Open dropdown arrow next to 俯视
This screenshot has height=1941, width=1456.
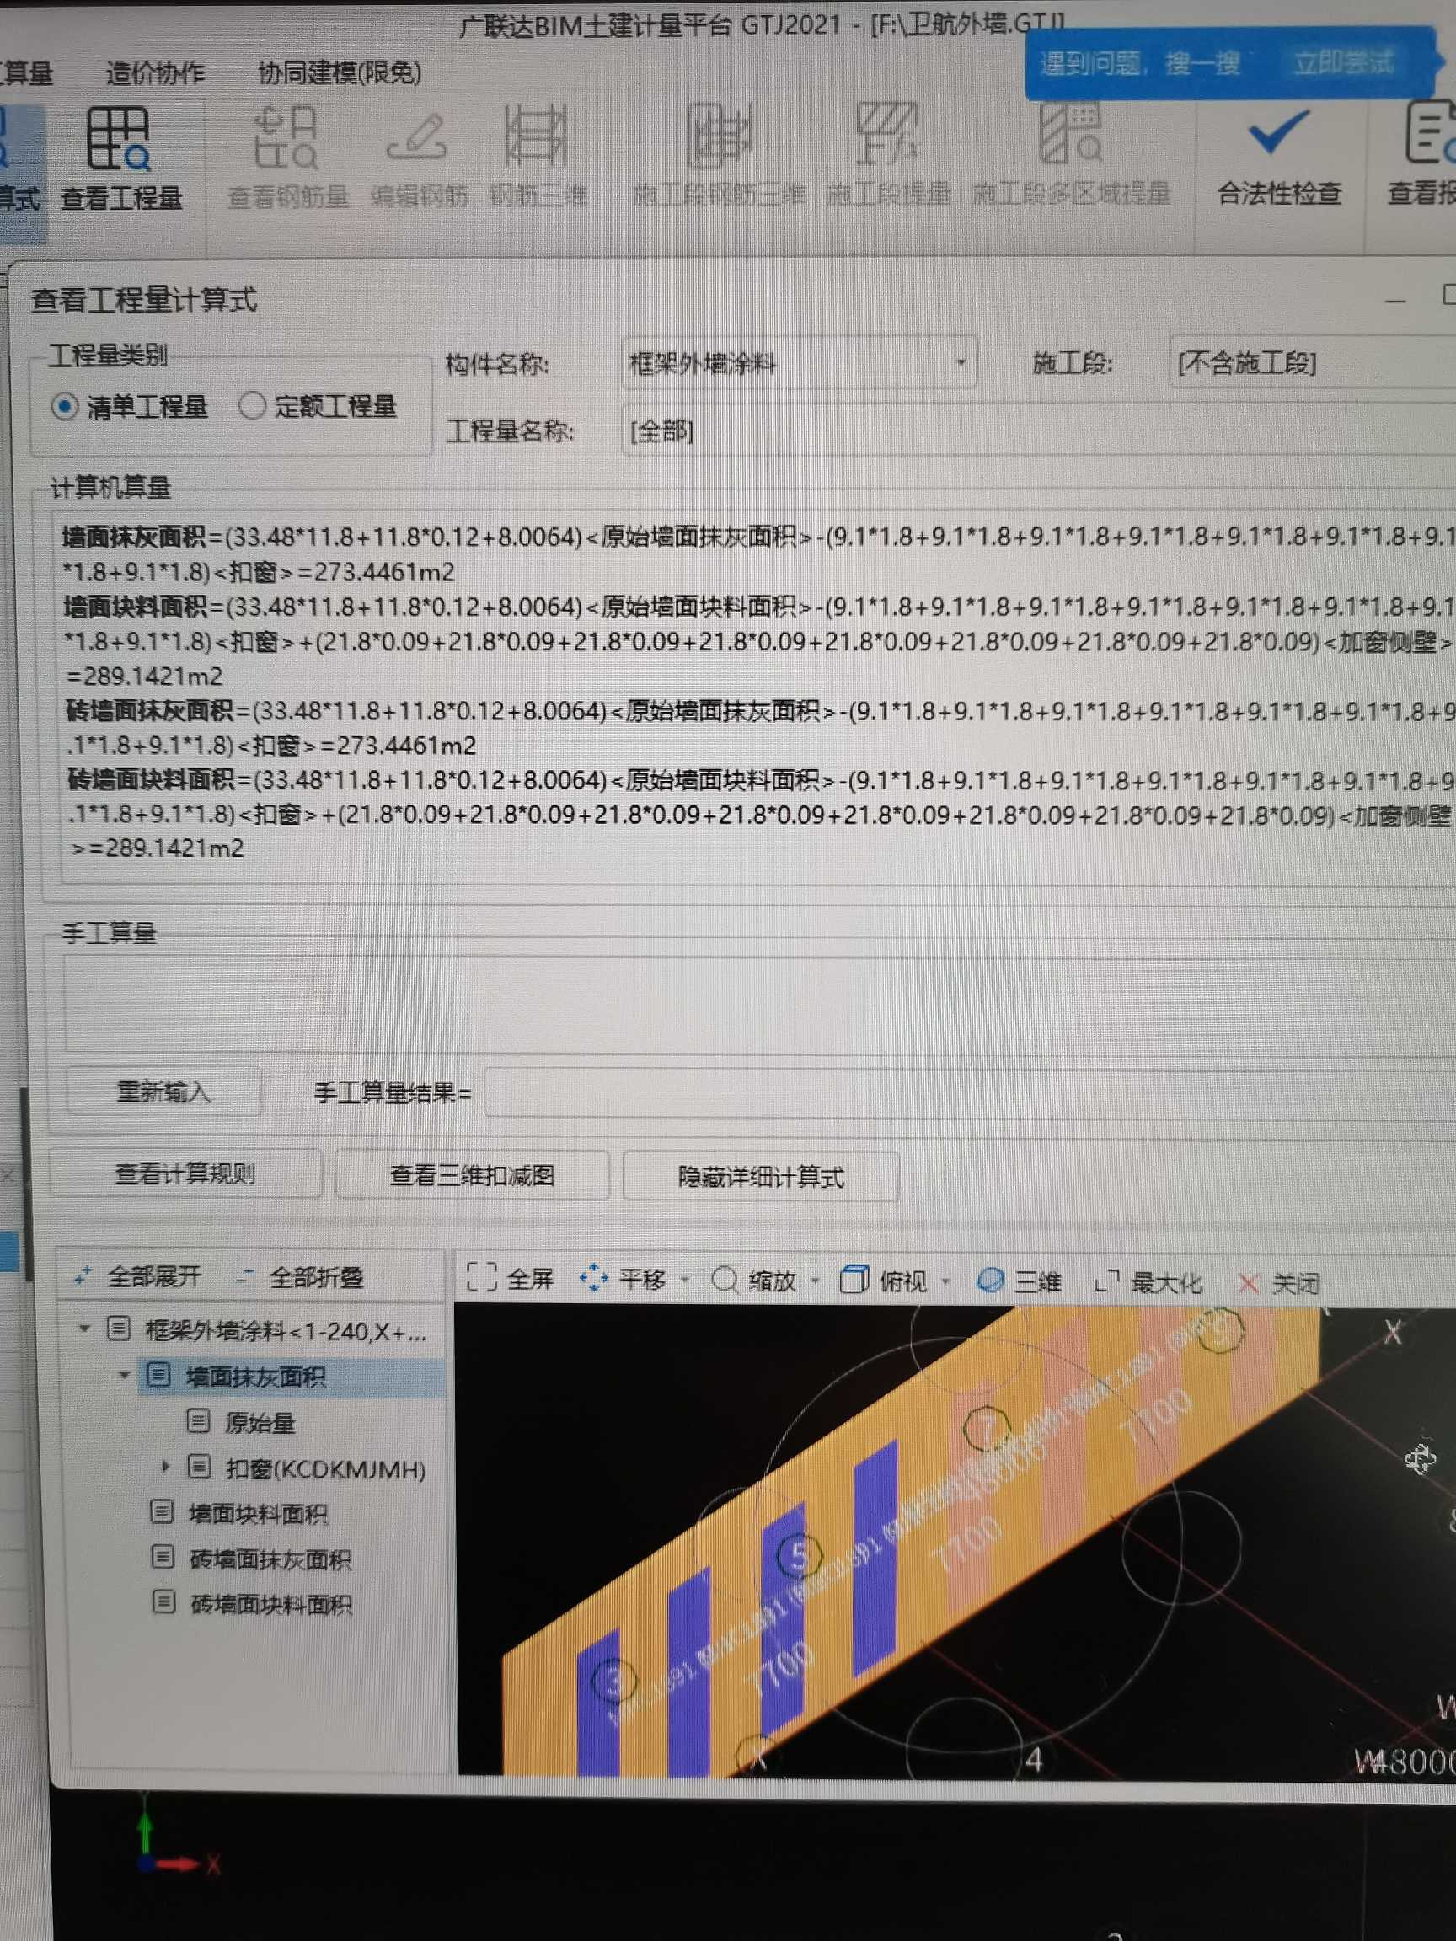[945, 1282]
